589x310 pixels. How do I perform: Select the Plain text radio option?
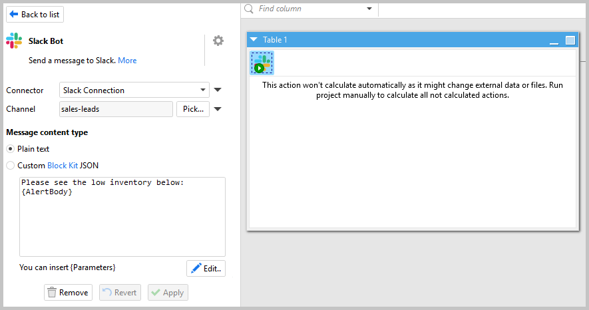11,149
